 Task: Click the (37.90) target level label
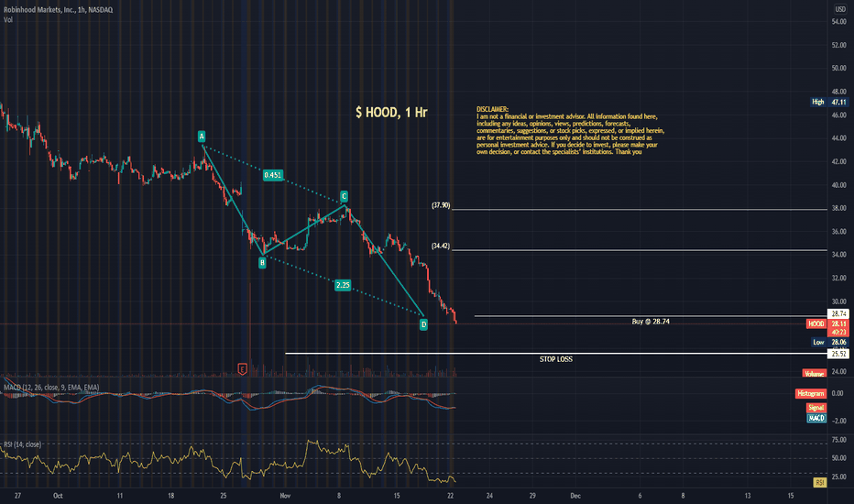[441, 205]
